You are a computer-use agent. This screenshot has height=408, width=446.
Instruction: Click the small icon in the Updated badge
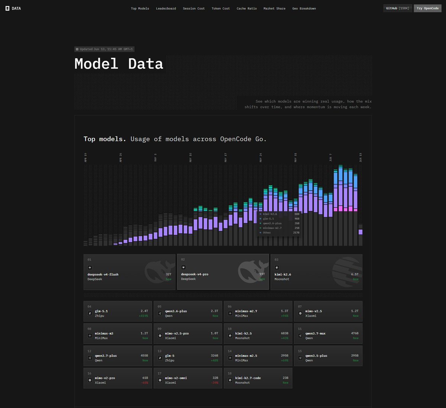pos(77,49)
